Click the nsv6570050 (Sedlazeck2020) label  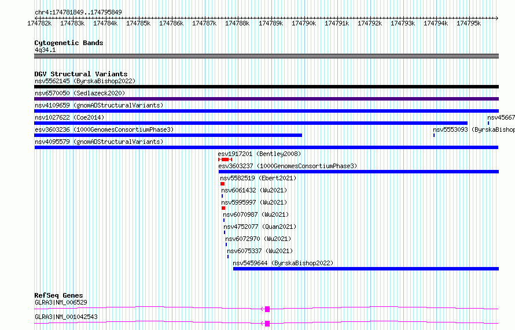[x=80, y=93]
